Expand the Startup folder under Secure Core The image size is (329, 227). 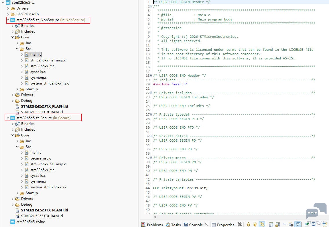coord(17,193)
